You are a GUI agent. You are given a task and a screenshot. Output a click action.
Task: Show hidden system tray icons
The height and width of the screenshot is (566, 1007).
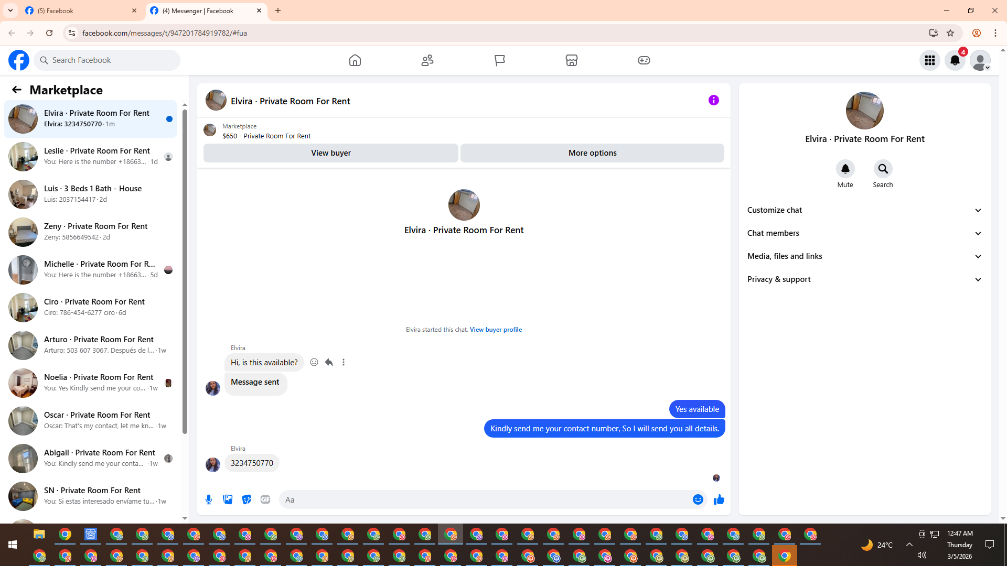909,545
